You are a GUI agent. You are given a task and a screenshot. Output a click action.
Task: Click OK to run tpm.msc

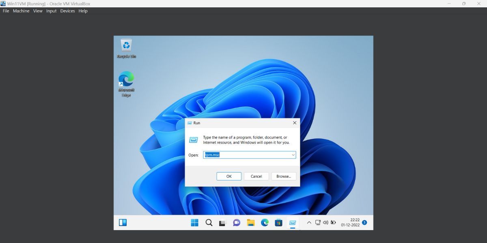coord(228,176)
